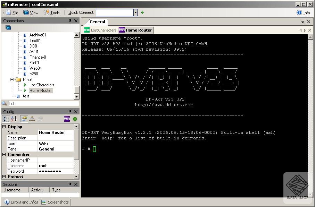
Task: Open the File menu
Action: tap(12, 12)
